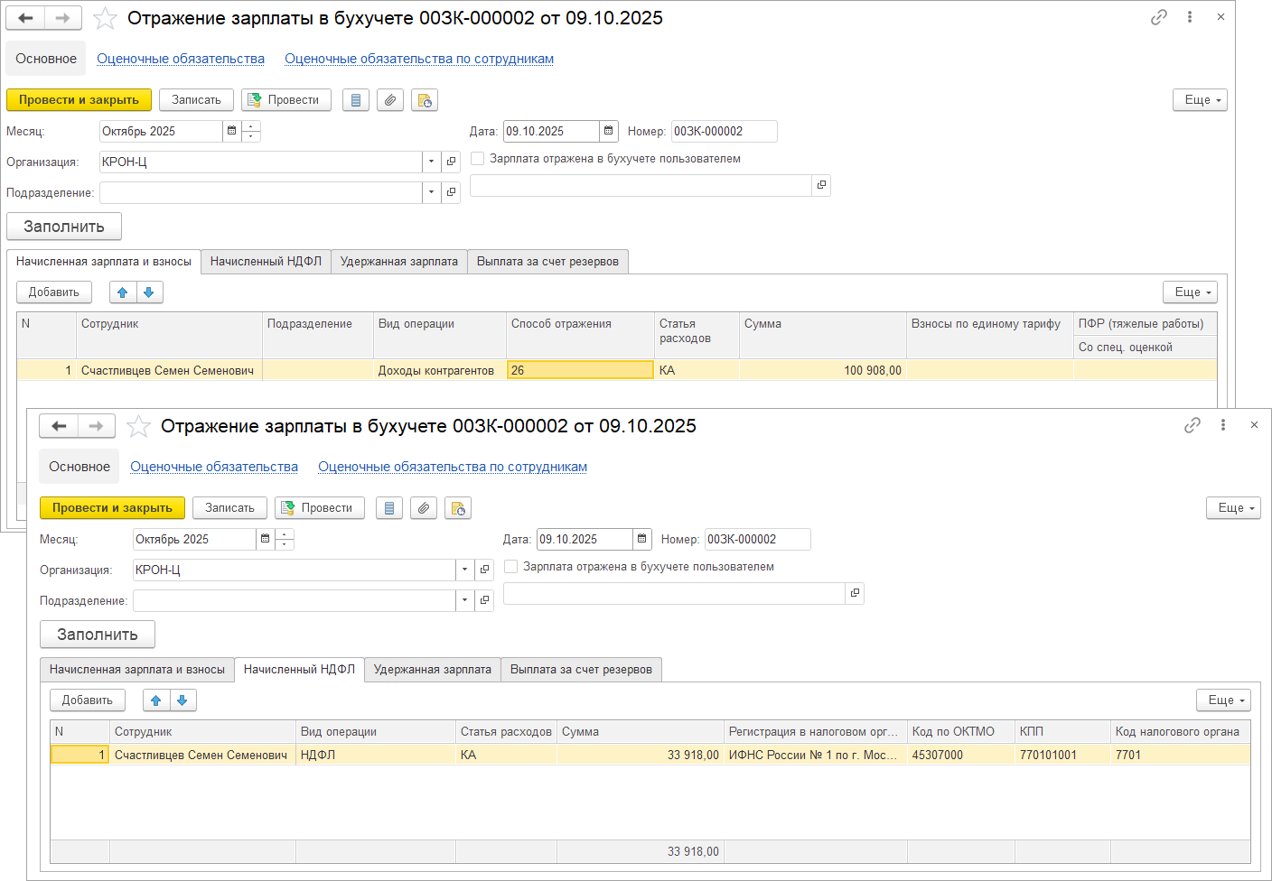
Task: Open the Еще menu above the НДФЛ table
Action: [1227, 700]
